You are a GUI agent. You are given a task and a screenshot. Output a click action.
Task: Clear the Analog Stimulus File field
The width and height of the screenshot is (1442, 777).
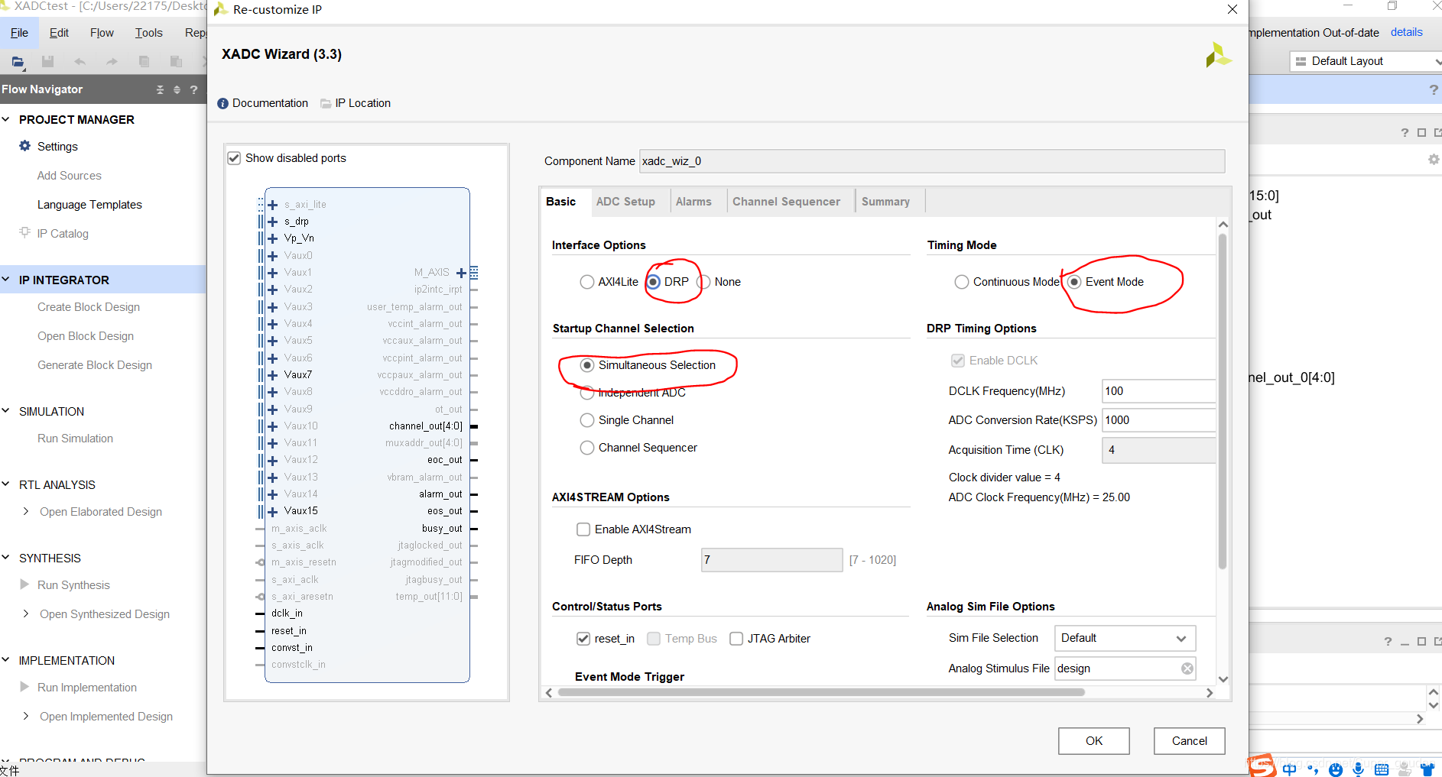click(x=1187, y=669)
